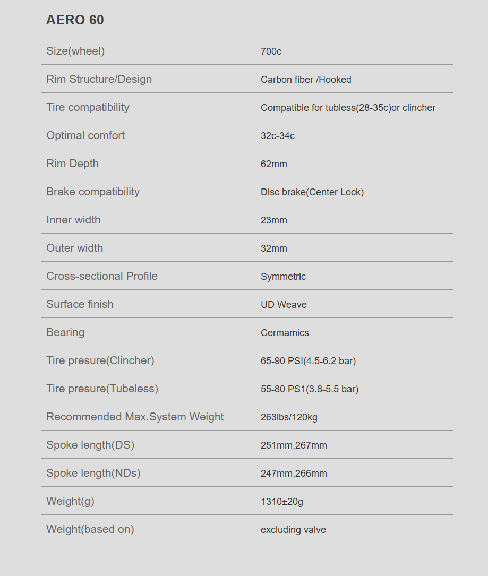The height and width of the screenshot is (576, 488).
Task: Click the 55-80 PS1 tubeless pressure value
Action: pyautogui.click(x=310, y=389)
